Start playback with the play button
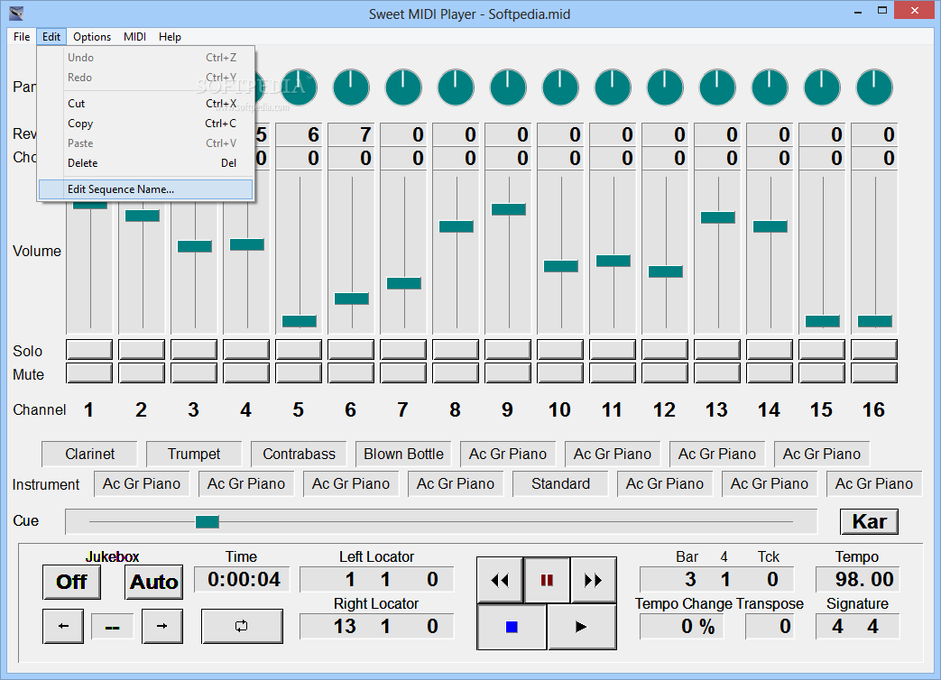941x680 pixels. point(582,627)
